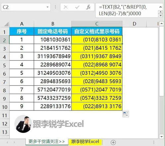Select serial number cell 5 in column A
The image size is (165, 146).
pyautogui.click(x=22, y=73)
